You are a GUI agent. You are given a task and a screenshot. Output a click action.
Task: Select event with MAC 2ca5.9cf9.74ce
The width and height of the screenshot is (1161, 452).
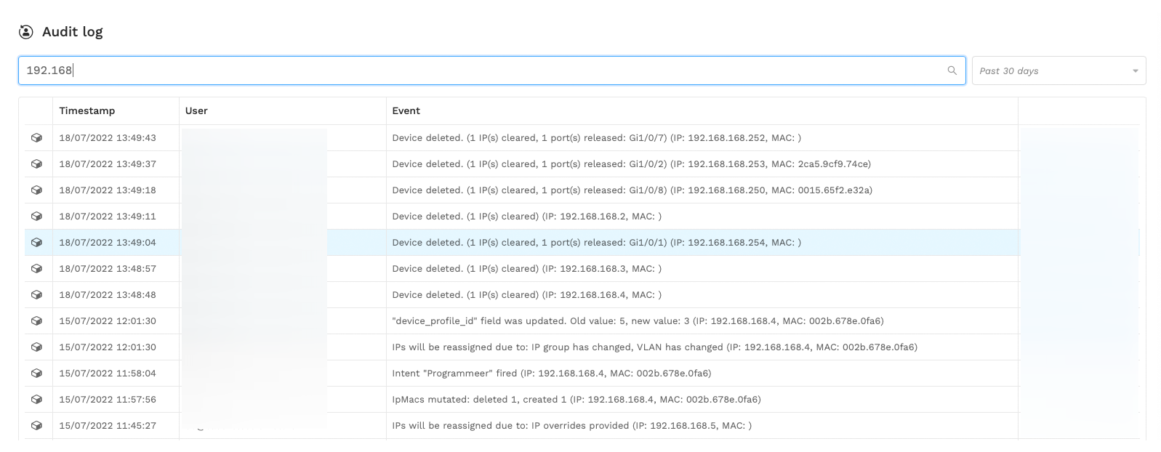tap(632, 164)
